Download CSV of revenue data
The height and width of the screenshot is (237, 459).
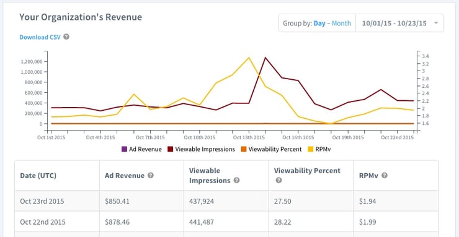click(40, 37)
